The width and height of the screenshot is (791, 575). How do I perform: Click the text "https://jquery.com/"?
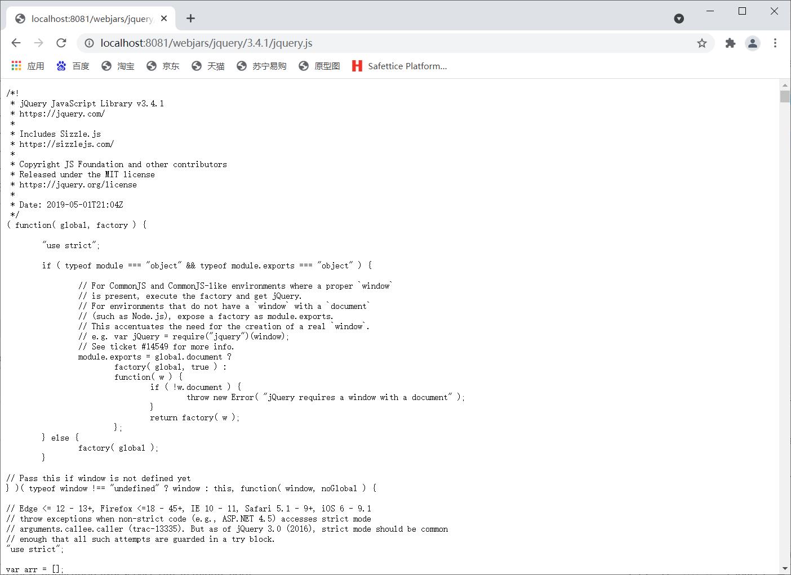[x=62, y=114]
